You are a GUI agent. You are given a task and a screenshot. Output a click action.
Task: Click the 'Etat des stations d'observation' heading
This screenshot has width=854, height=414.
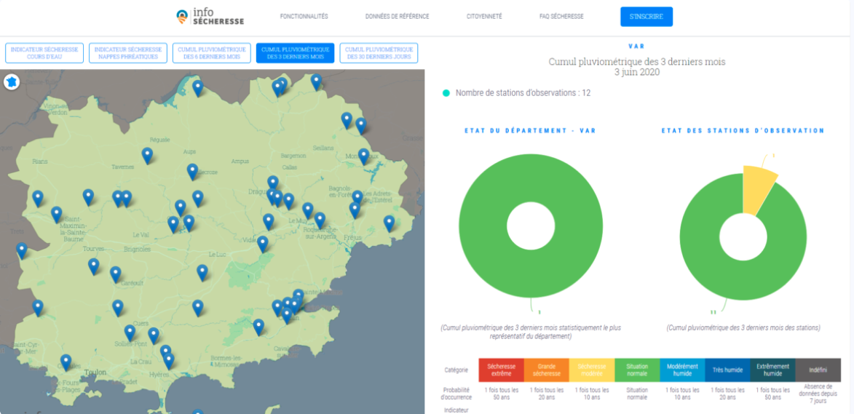743,131
